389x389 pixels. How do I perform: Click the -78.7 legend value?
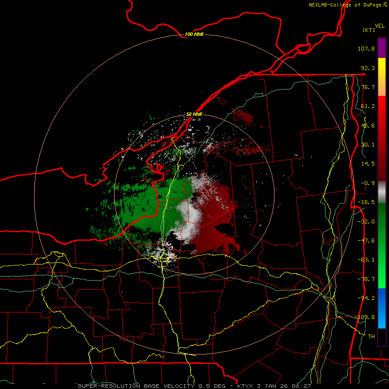tap(366, 279)
